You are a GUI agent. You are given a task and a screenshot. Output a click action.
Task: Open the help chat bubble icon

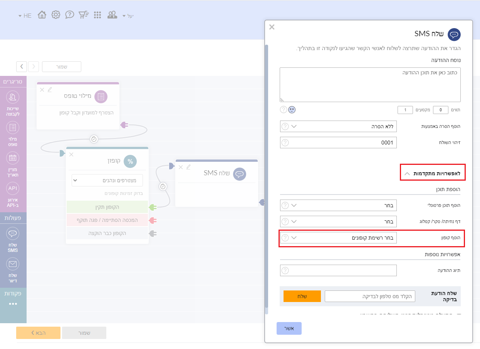[x=70, y=15]
